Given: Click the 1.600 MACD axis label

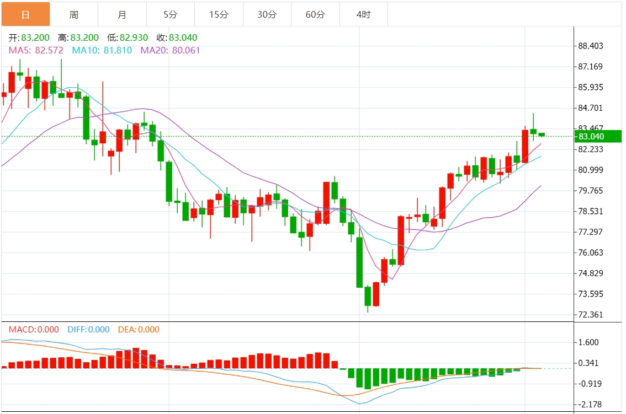Looking at the screenshot, I should pyautogui.click(x=588, y=342).
